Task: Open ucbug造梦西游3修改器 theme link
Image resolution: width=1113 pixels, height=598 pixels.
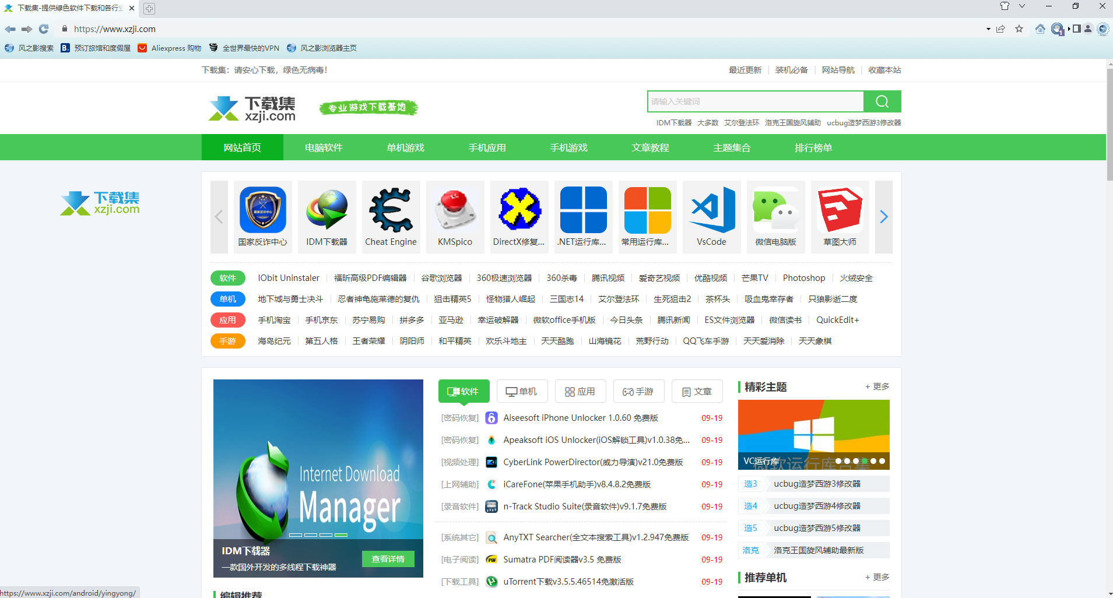Action: (x=817, y=484)
